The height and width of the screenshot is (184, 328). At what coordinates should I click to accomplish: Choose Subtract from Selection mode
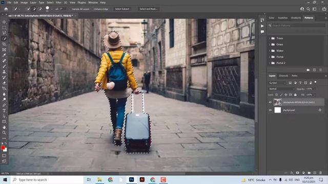pyautogui.click(x=40, y=9)
